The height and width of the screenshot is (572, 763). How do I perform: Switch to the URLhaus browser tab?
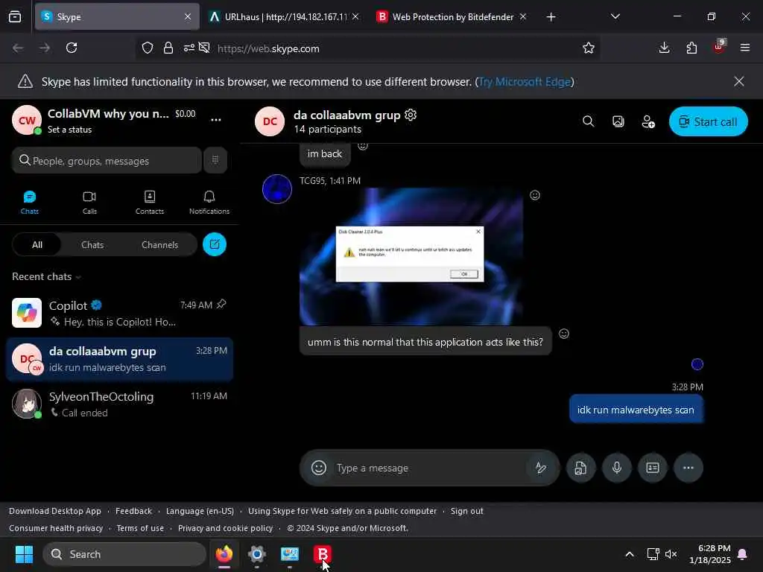(284, 16)
